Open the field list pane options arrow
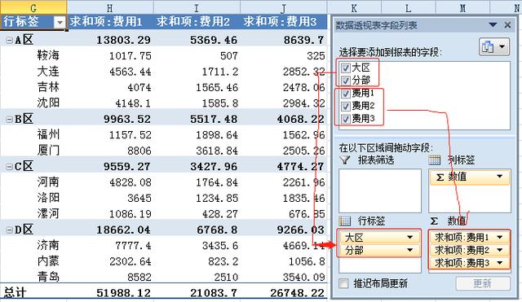Viewport: 522px width, 302px height. click(493, 25)
